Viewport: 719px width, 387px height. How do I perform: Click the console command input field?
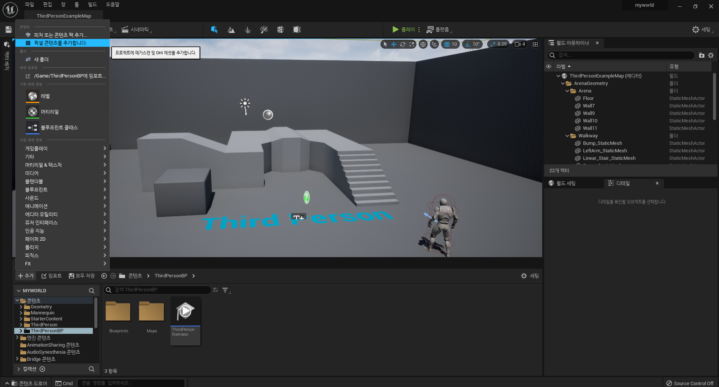(131, 383)
